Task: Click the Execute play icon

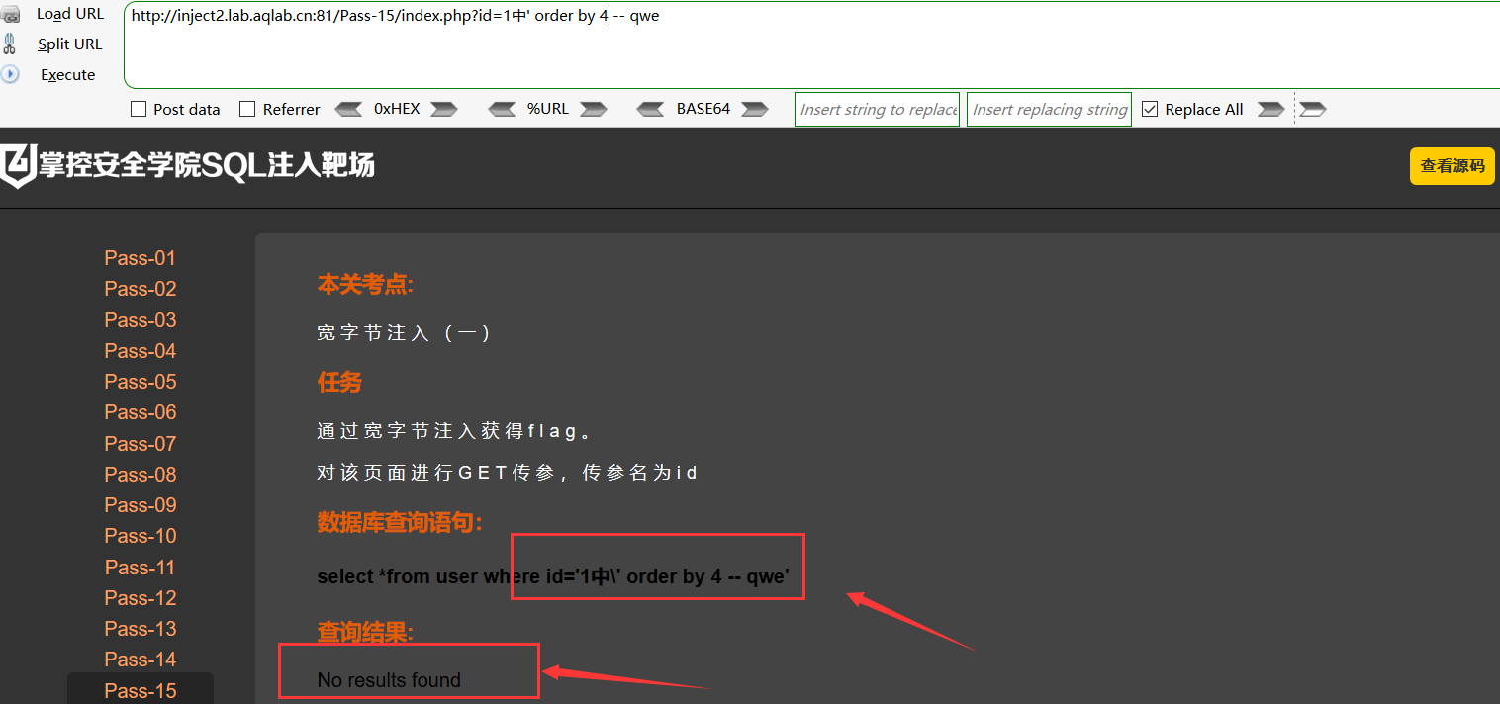Action: 9,74
